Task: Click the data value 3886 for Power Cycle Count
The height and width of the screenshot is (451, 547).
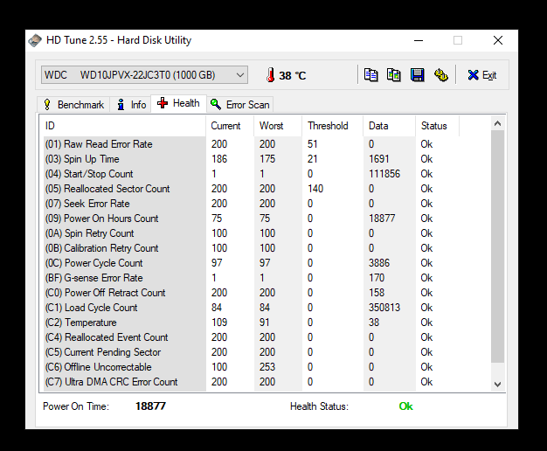Action: (x=379, y=263)
